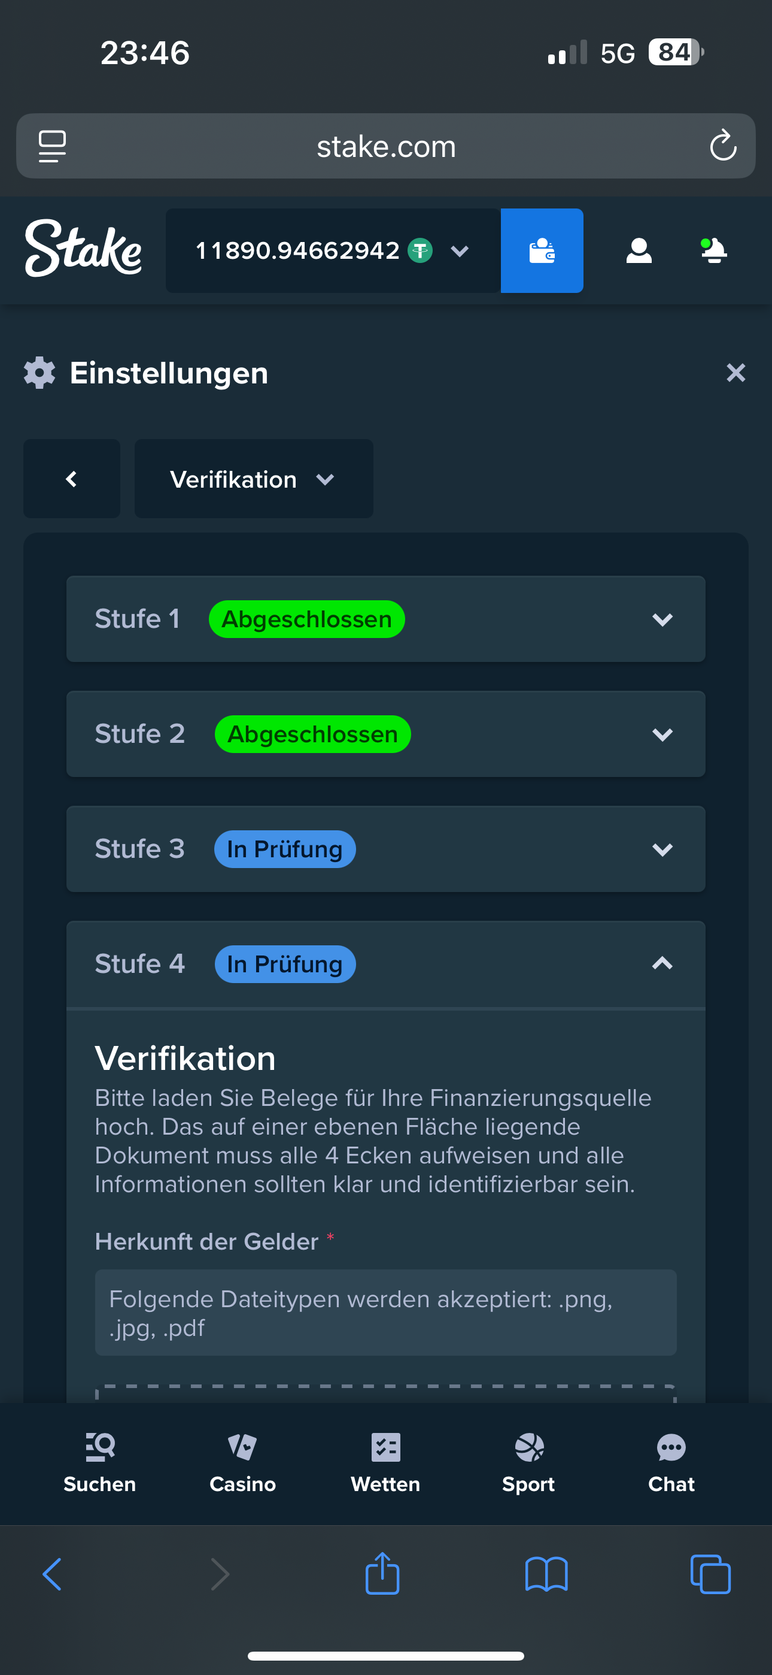Viewport: 772px width, 1675px height.
Task: Go back in settings menu
Action: (x=71, y=479)
